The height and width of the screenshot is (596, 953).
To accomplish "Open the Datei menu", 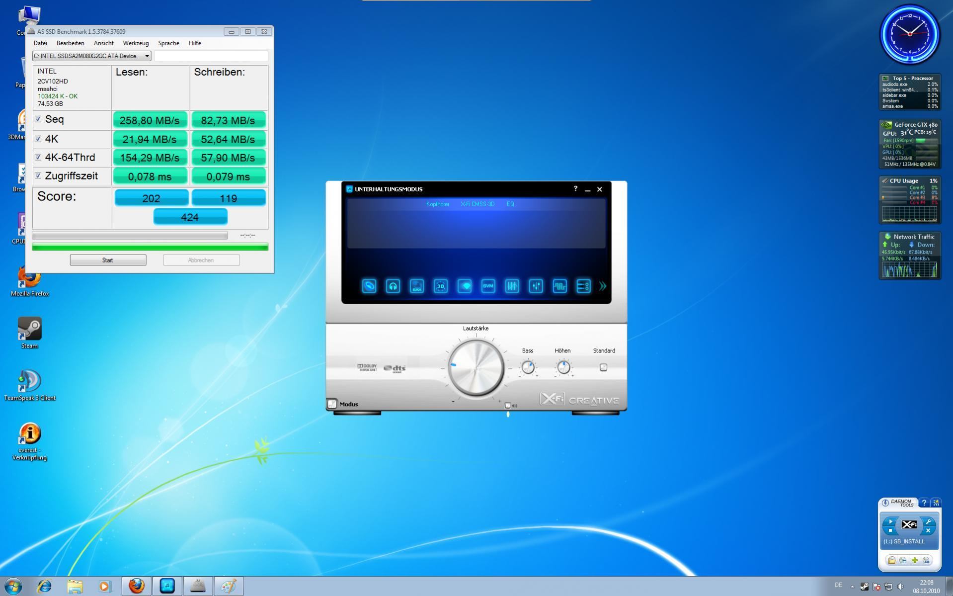I will (40, 43).
